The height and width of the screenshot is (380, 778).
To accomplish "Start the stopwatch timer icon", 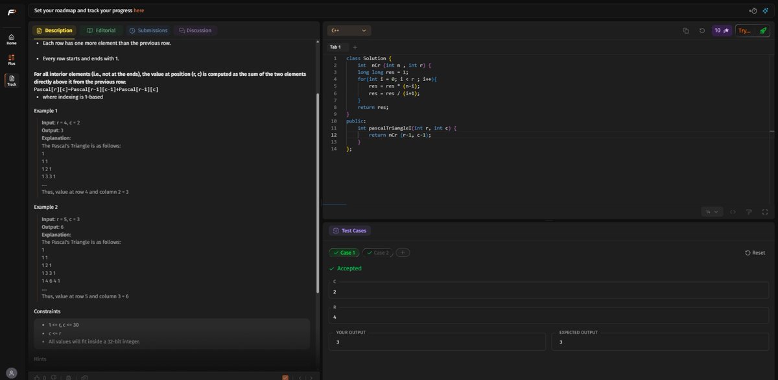I will (753, 10).
